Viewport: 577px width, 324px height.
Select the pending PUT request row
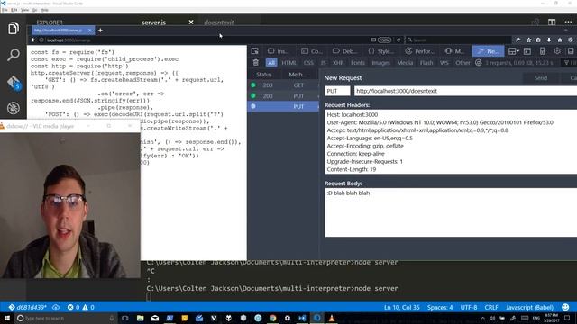[283, 106]
